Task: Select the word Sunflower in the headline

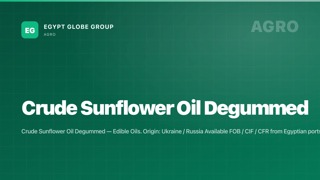Action: (x=125, y=108)
